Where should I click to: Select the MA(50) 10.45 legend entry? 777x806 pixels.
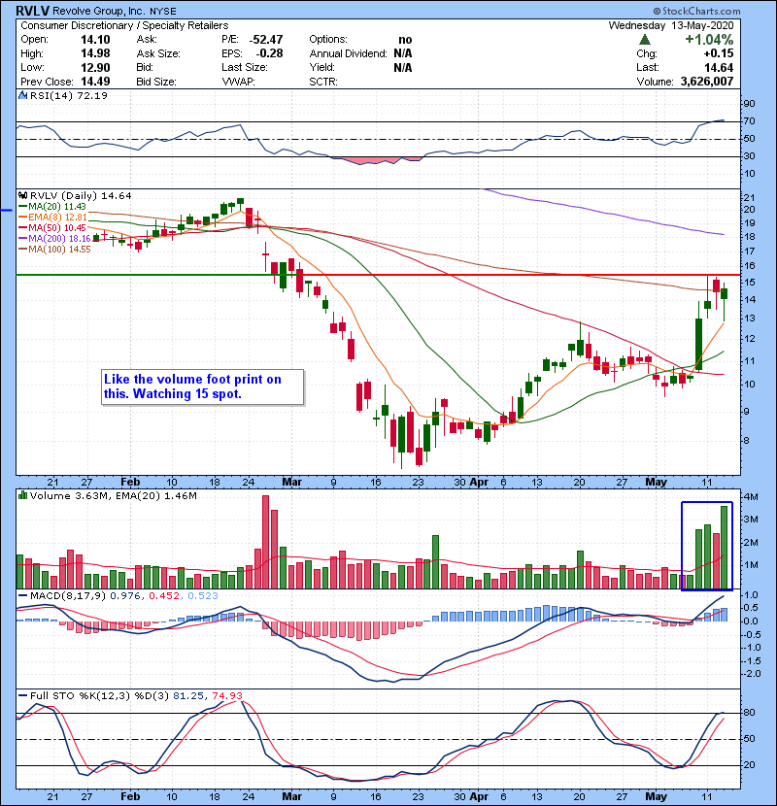coord(52,227)
